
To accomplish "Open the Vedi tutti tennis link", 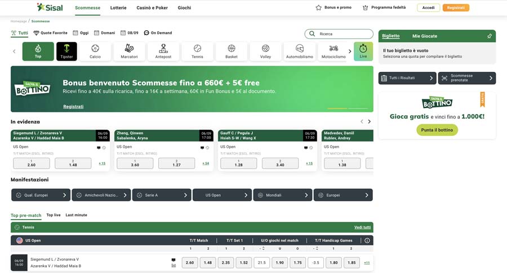I will point(362,228).
